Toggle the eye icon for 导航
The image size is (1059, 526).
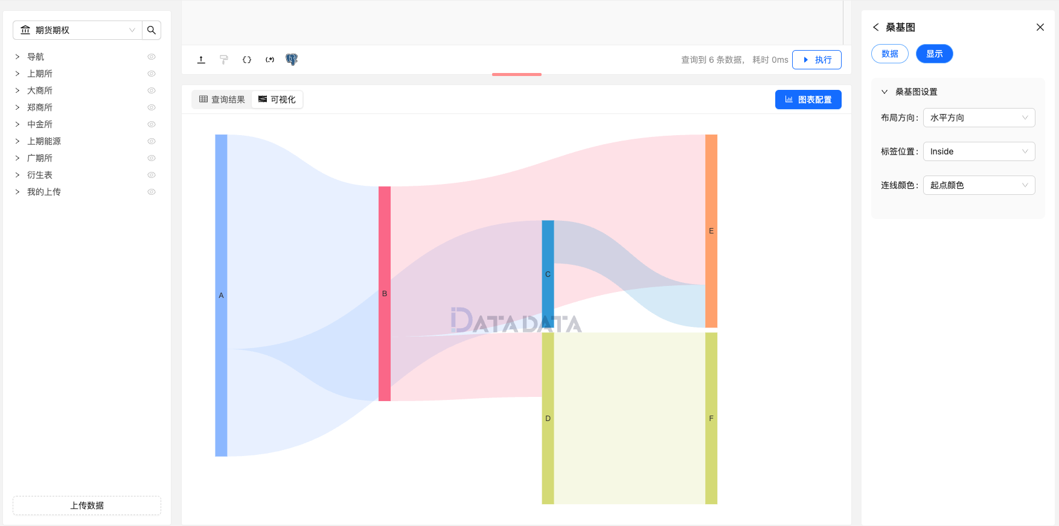click(152, 57)
